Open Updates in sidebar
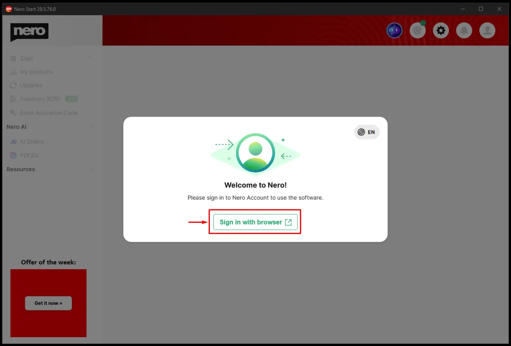 pyautogui.click(x=31, y=85)
